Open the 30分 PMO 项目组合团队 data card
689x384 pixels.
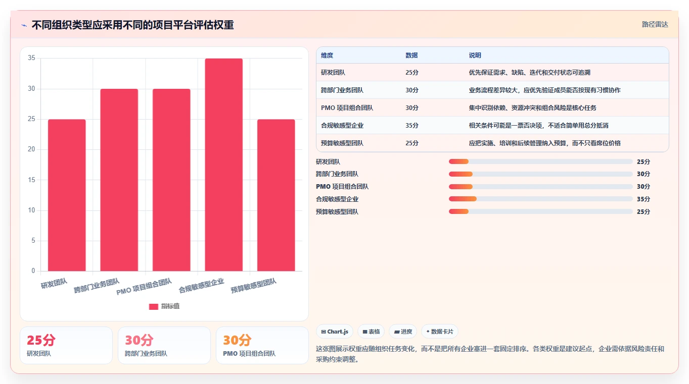click(x=262, y=345)
